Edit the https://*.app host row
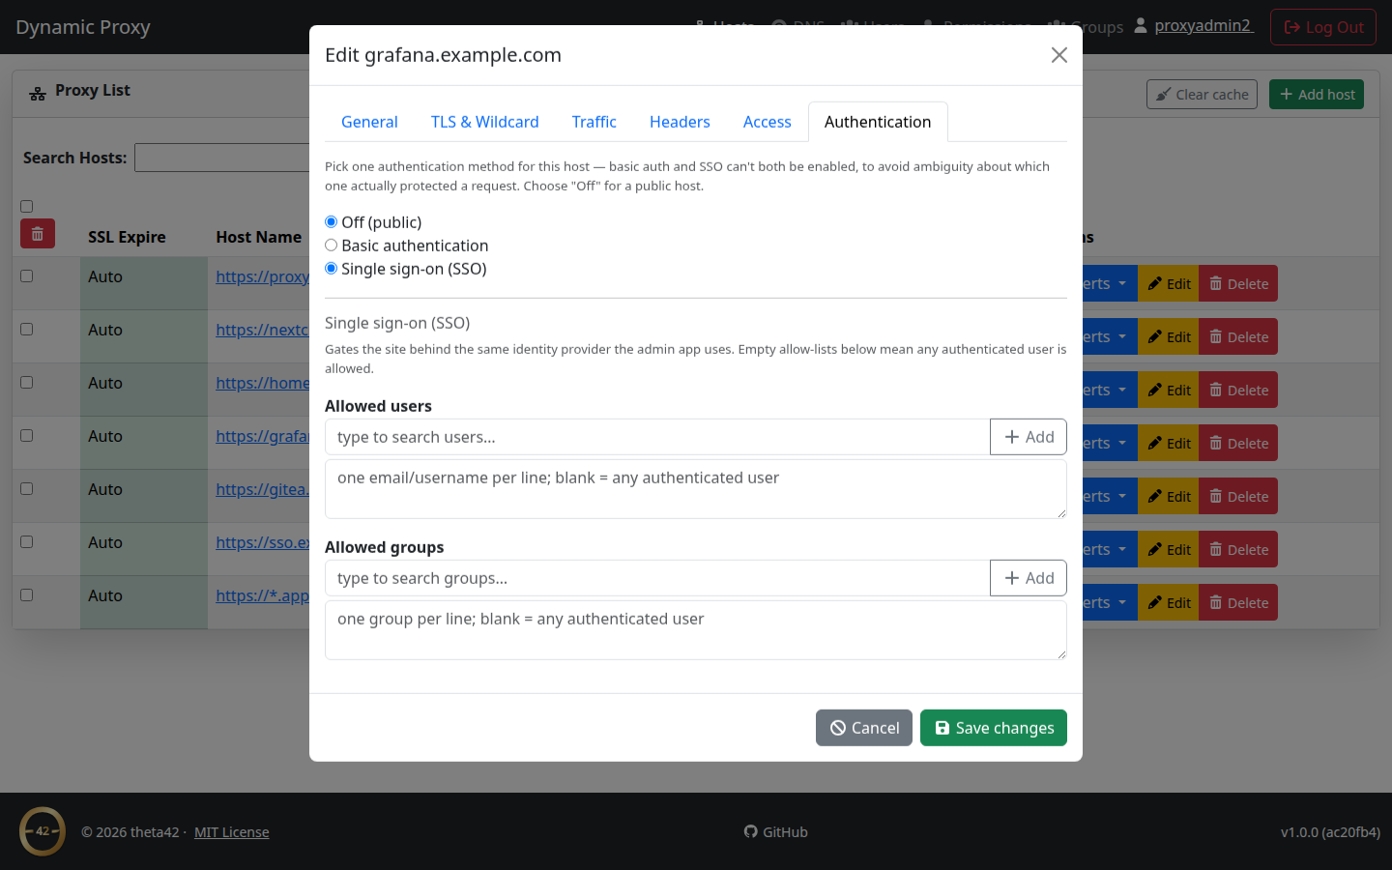 (1169, 602)
